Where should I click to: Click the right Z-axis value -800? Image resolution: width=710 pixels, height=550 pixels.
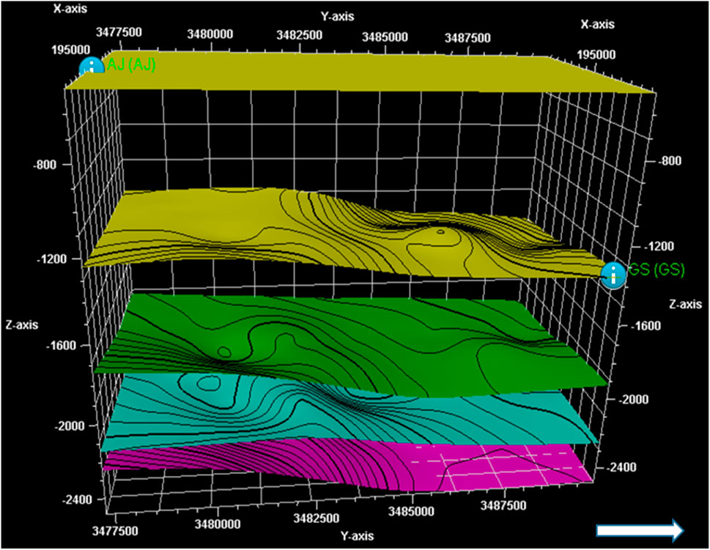pyautogui.click(x=669, y=161)
